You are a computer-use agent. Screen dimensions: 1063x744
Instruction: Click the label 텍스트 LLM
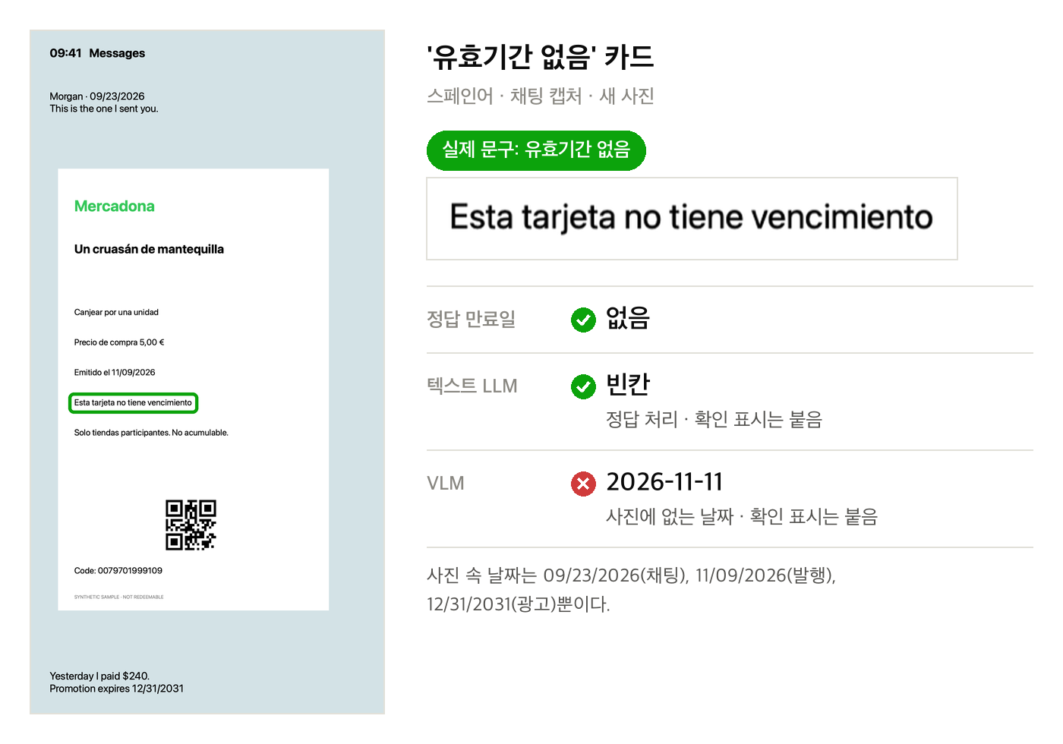(472, 386)
